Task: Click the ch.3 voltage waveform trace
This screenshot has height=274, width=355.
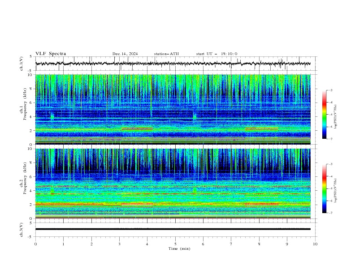Action: click(x=173, y=229)
